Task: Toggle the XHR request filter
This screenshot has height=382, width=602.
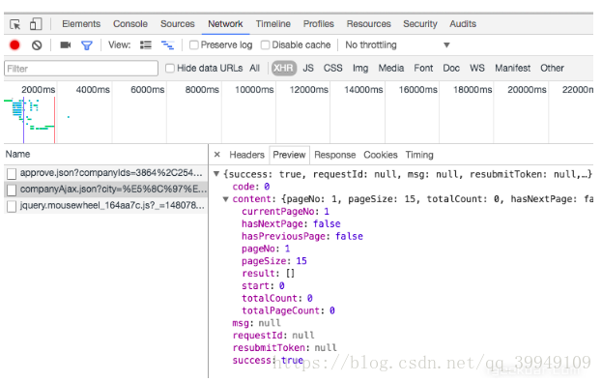Action: [x=284, y=69]
